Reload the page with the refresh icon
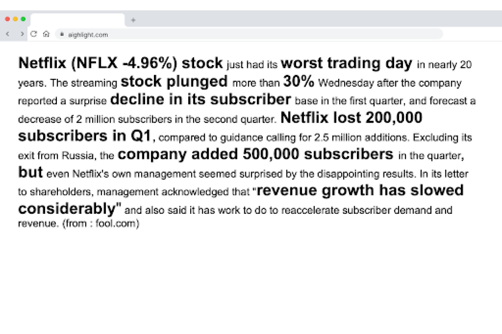This screenshot has height=334, width=502. 33,34
